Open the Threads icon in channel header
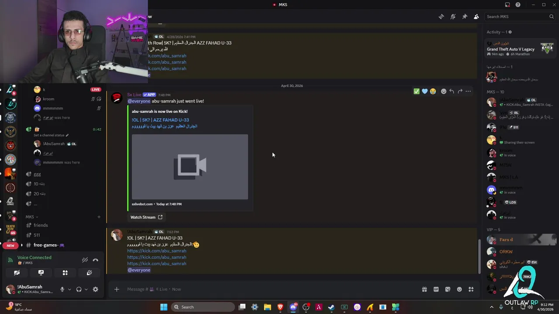 441,17
